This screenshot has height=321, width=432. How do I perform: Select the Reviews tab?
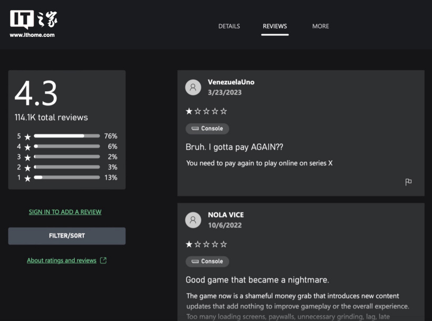(x=274, y=26)
